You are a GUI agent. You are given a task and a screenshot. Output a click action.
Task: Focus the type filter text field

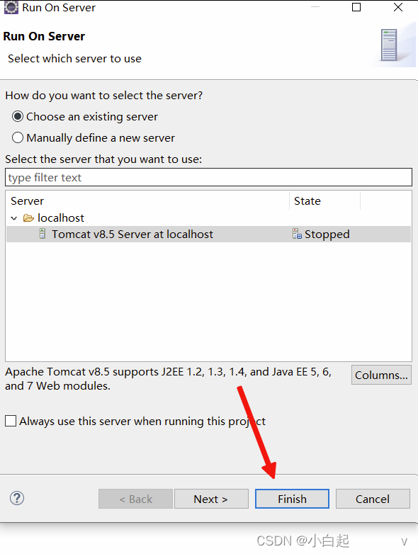208,177
